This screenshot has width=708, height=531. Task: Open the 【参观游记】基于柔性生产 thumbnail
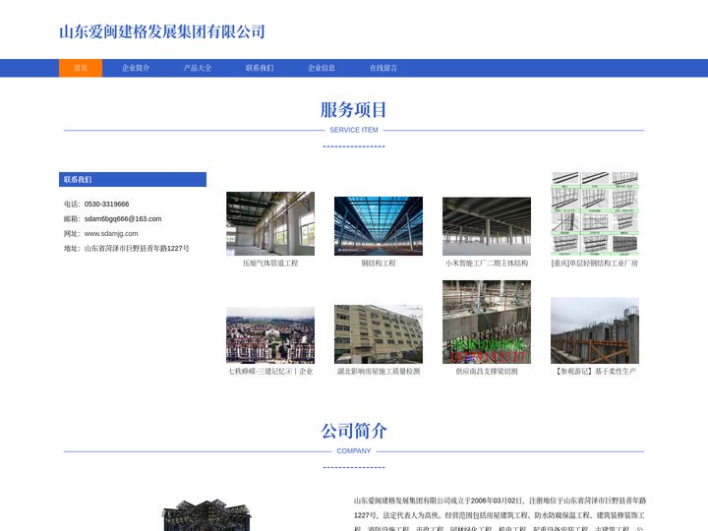pyautogui.click(x=595, y=330)
